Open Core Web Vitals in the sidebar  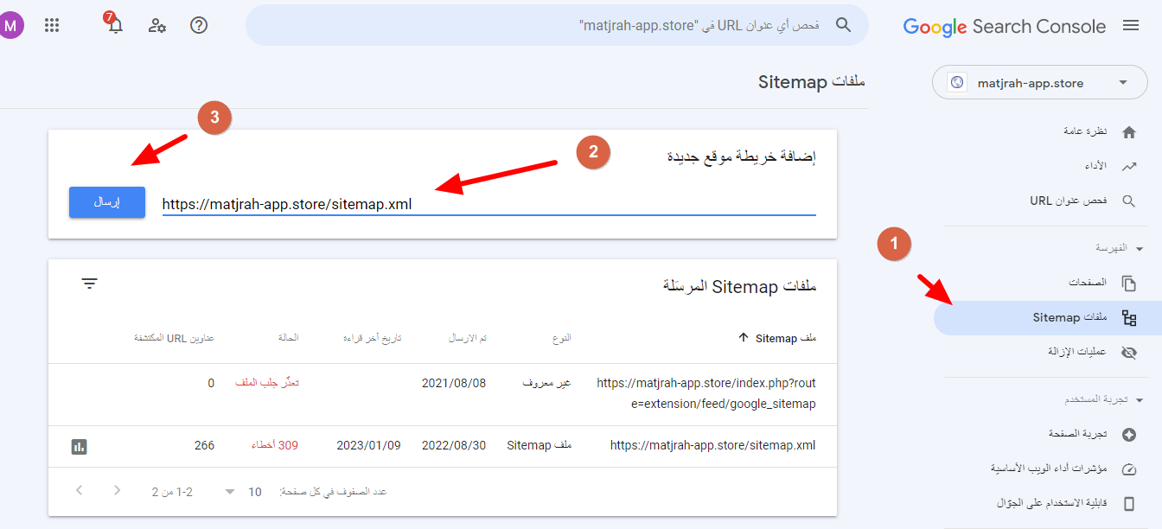click(x=1048, y=469)
